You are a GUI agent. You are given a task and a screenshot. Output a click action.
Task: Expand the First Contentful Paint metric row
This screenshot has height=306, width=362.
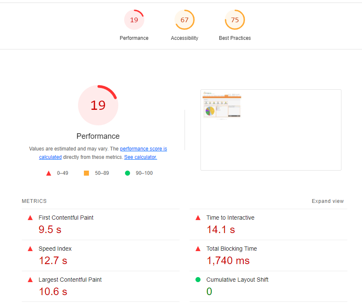click(66, 218)
